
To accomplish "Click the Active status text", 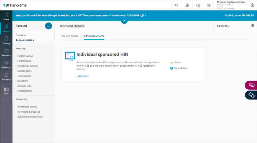I will pos(178,62).
